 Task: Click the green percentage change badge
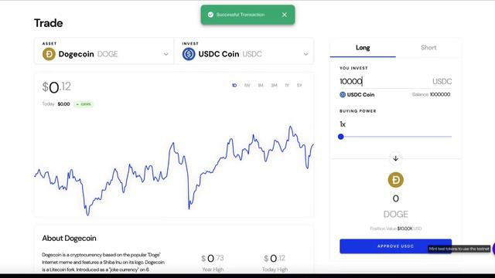tap(84, 104)
